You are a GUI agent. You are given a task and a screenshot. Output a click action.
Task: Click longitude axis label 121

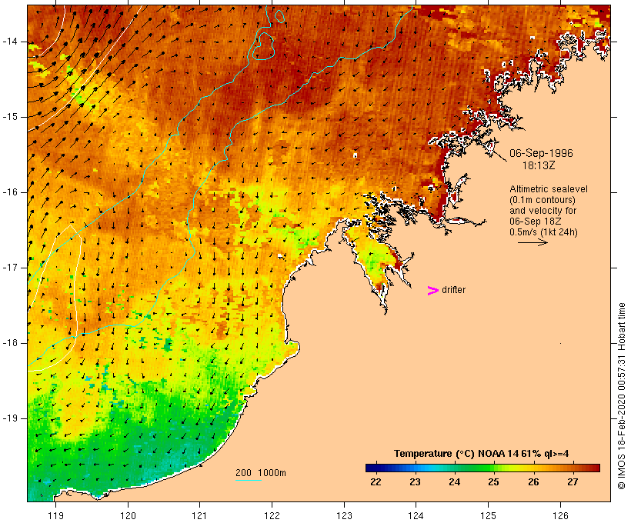coord(199,515)
